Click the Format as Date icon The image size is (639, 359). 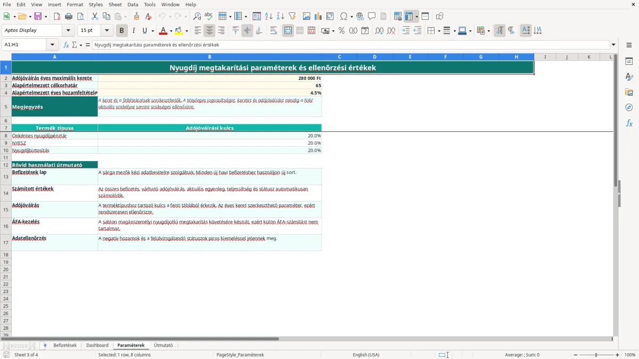pos(365,30)
